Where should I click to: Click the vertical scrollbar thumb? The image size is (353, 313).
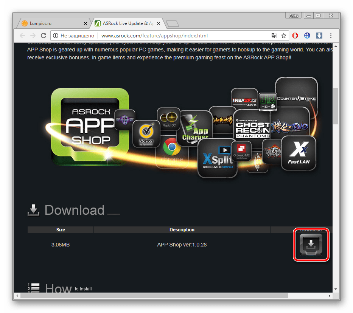coord(336,106)
